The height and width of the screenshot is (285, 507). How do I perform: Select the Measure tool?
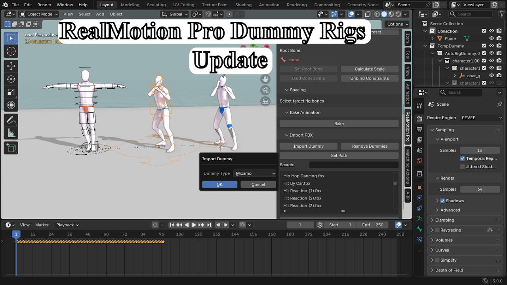[x=11, y=133]
